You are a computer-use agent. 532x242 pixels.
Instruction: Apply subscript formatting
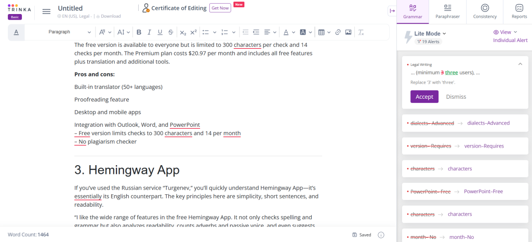183,32
